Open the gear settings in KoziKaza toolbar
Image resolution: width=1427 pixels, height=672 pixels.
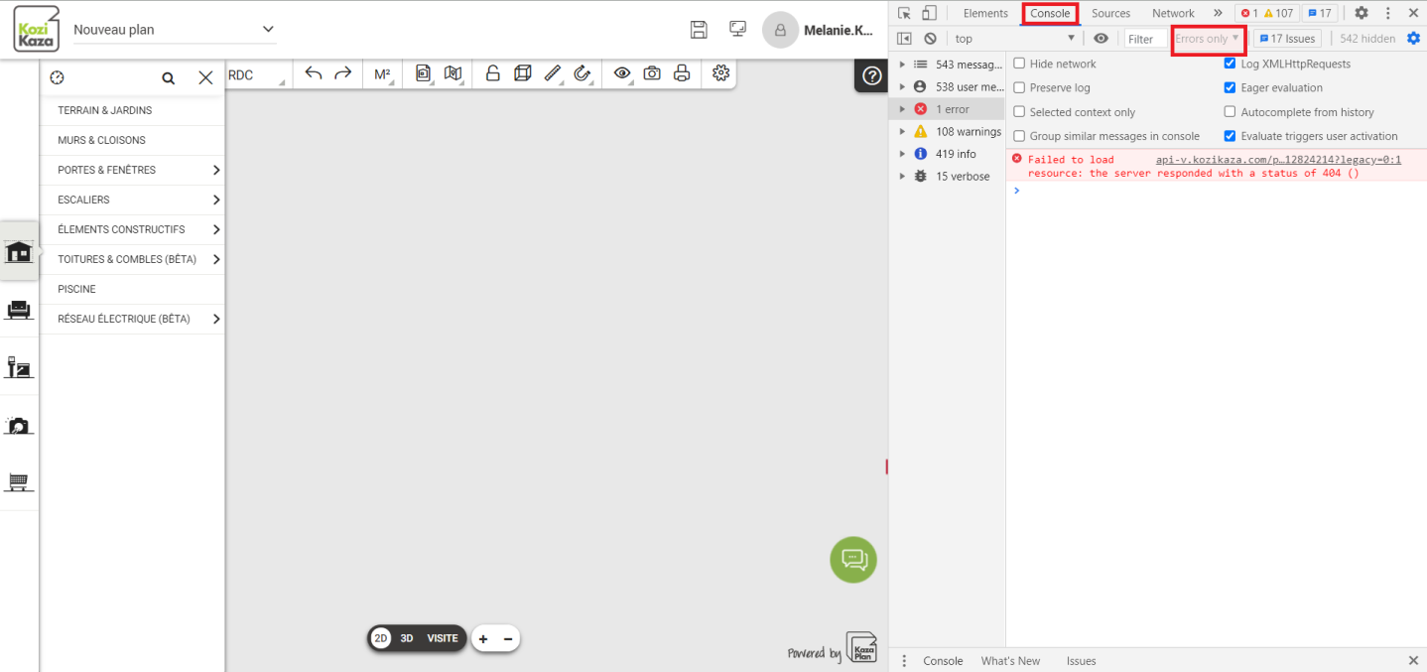tap(720, 73)
